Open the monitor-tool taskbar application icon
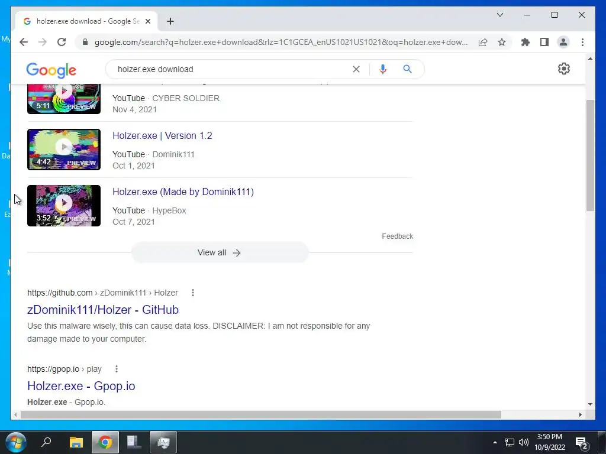This screenshot has height=454, width=606. (163, 442)
